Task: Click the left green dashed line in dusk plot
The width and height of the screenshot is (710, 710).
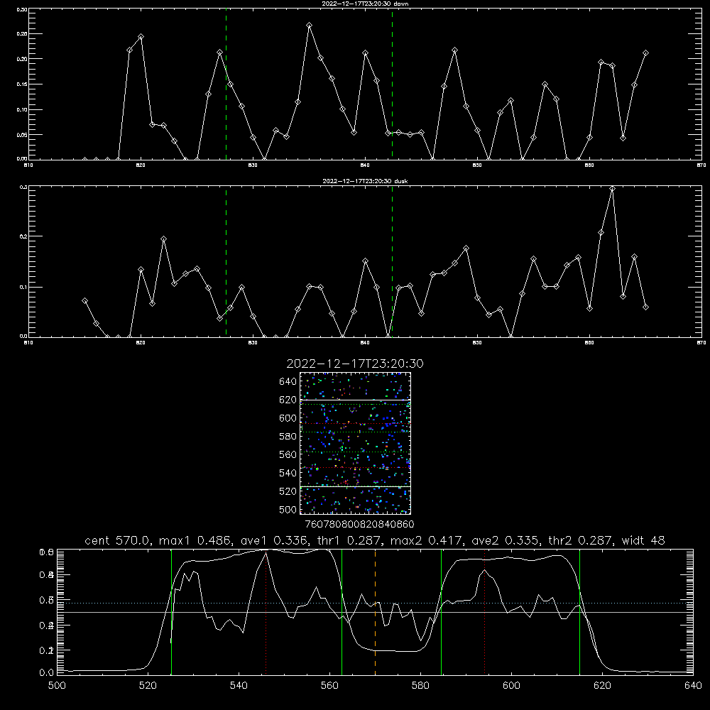Action: click(x=226, y=261)
